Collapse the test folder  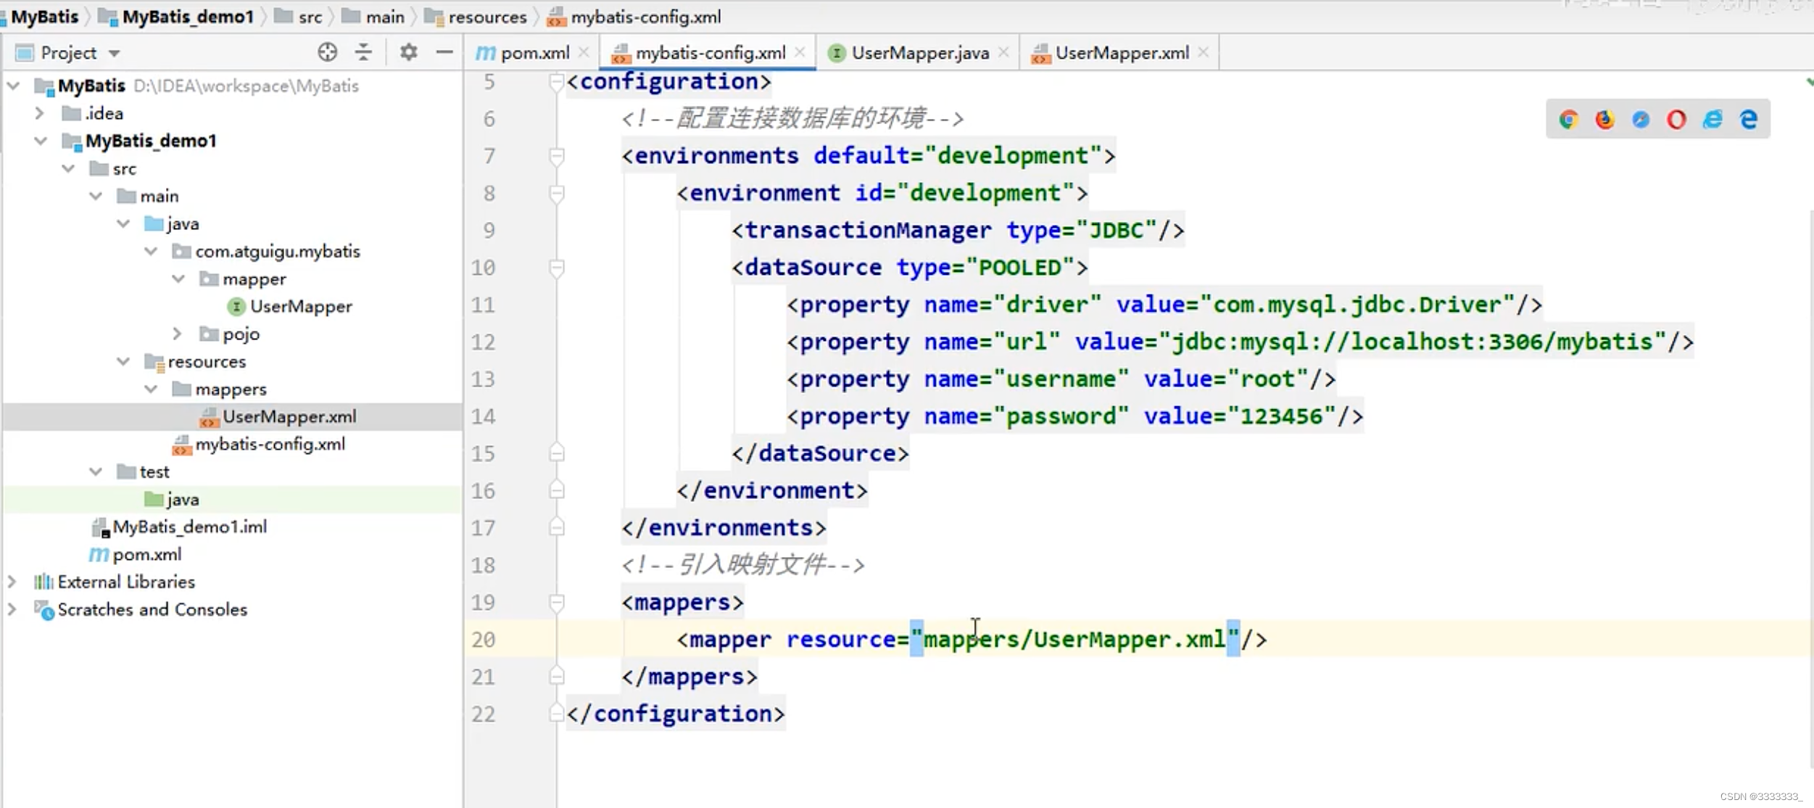(x=96, y=471)
